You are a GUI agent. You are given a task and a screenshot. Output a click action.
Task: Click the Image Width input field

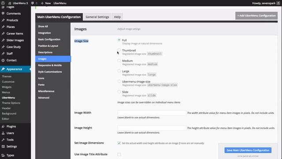coord(152,113)
